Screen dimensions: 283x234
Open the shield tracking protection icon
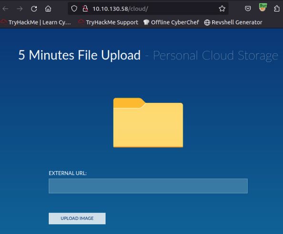74,9
